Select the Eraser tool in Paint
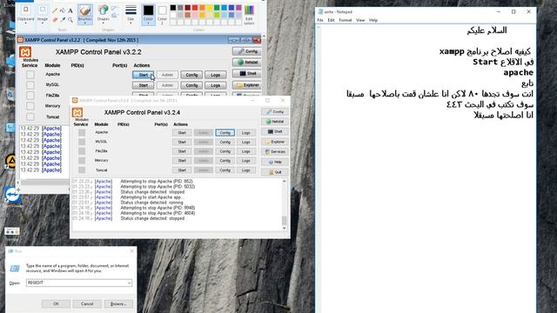 [55, 20]
